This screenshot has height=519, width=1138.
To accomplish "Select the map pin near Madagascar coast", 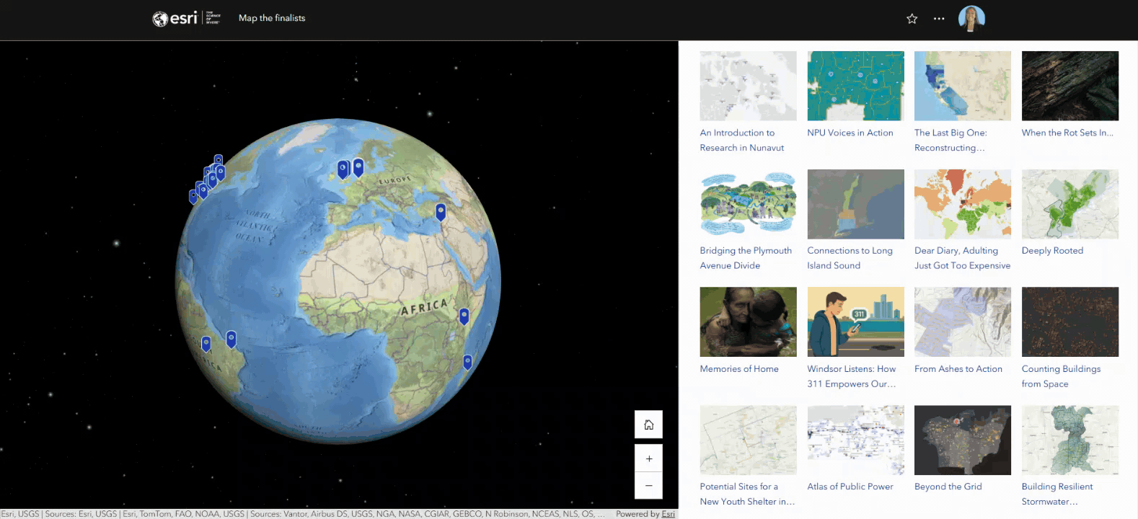I will [467, 362].
